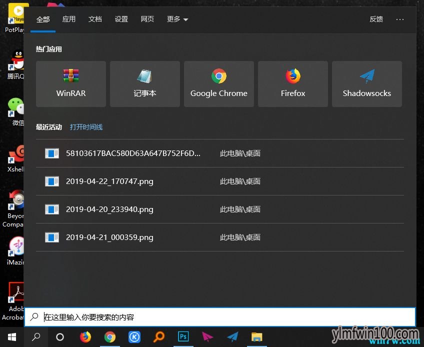Click location 此电脑\桌面 of 2019-04-22_170747.png

tap(240, 181)
